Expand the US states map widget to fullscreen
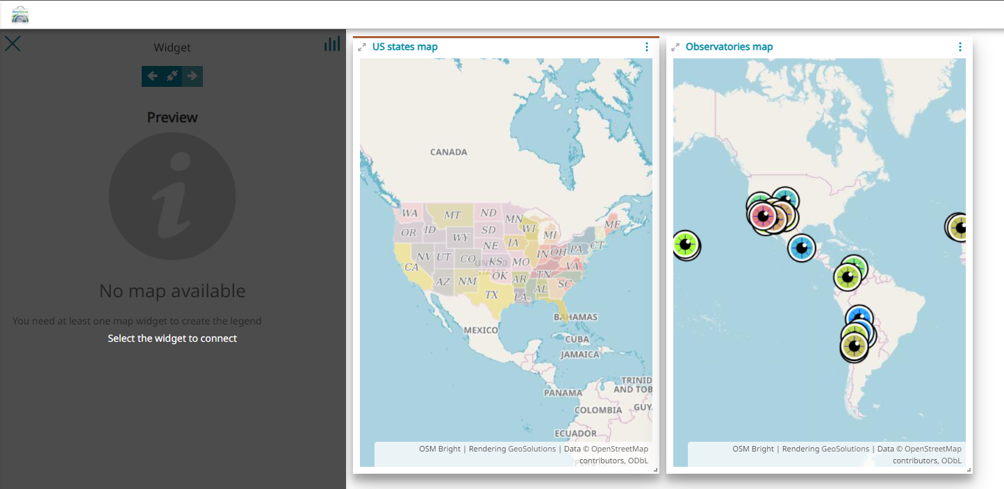 coord(362,47)
